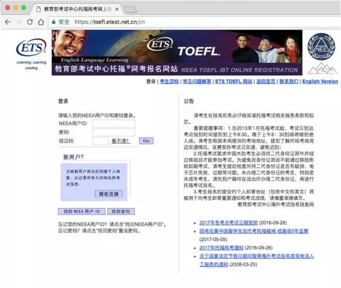Click the 现在注册 register button
Screen dimensions: 341x288
click(x=110, y=194)
